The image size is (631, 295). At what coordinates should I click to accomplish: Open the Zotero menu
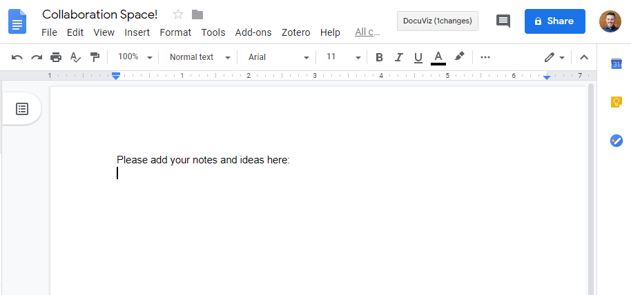tap(295, 32)
